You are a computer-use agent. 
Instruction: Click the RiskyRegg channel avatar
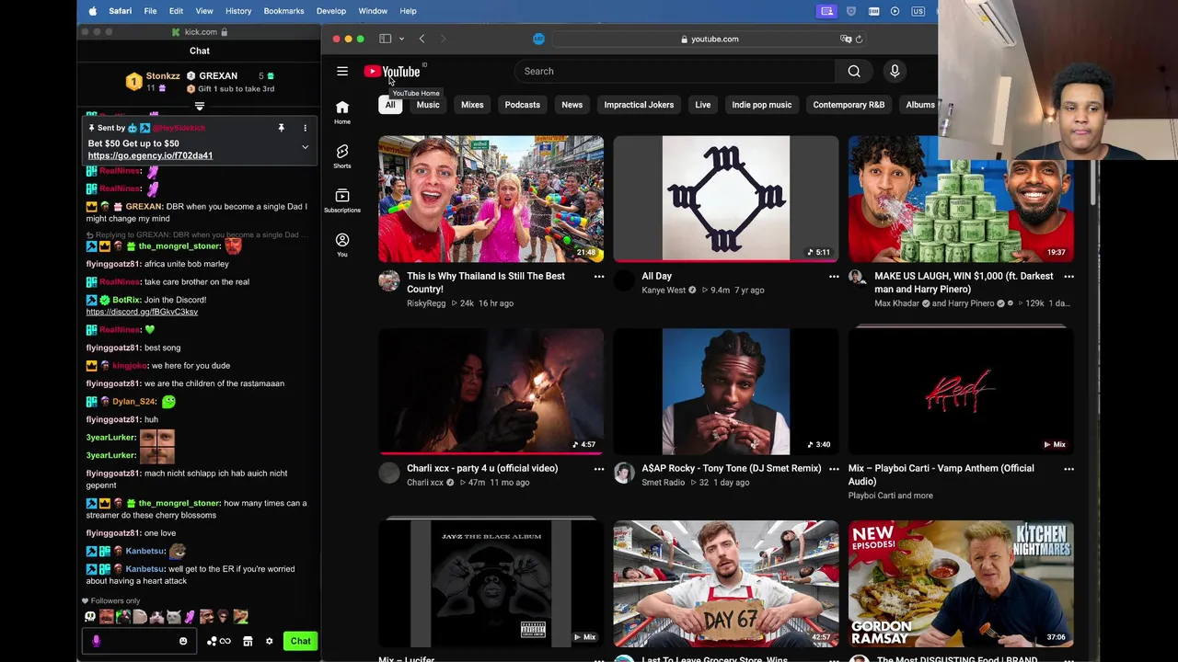[x=389, y=281]
